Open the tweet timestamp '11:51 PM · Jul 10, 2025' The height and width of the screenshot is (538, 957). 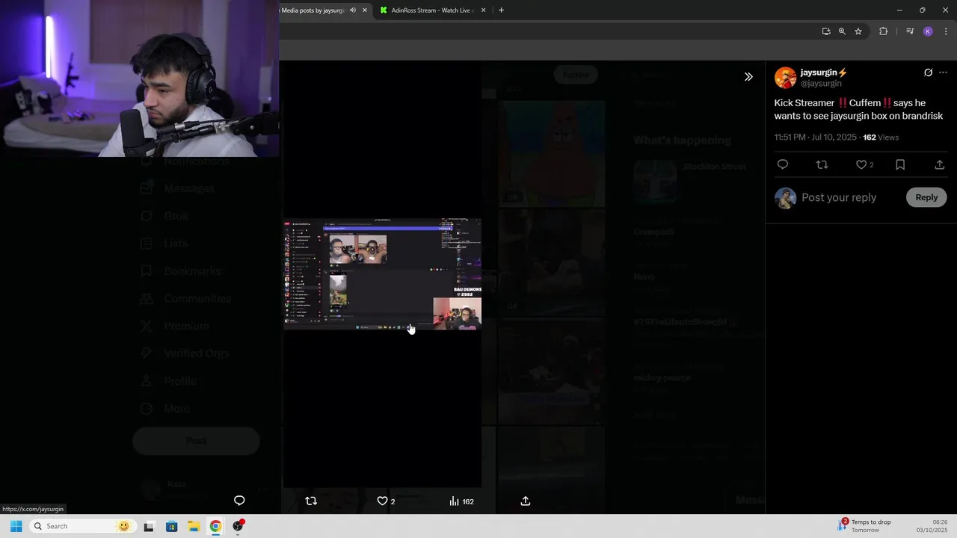coord(816,137)
